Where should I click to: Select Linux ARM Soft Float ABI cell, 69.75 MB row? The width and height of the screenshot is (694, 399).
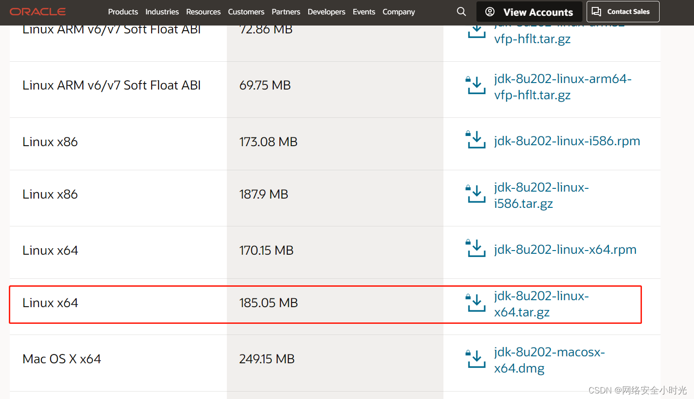[x=118, y=90]
